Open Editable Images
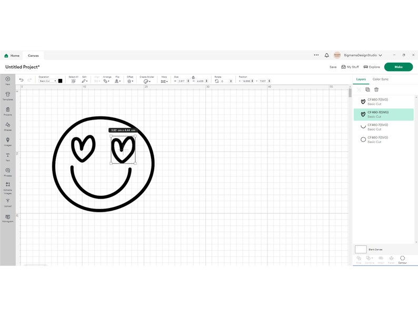The height and width of the screenshot is (336, 418). [x=8, y=187]
